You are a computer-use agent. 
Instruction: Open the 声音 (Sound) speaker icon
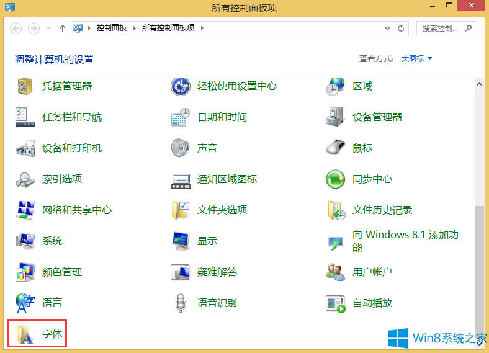(x=180, y=148)
